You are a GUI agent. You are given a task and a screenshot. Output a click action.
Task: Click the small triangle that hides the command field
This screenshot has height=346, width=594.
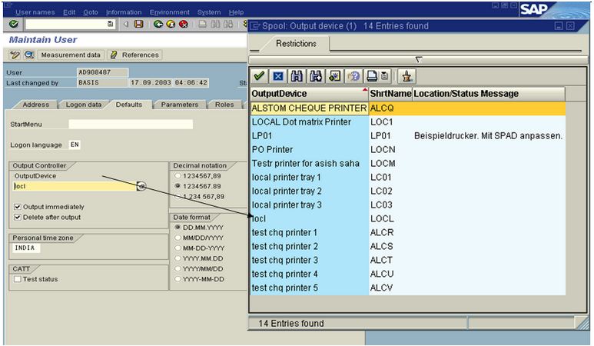tap(126, 25)
